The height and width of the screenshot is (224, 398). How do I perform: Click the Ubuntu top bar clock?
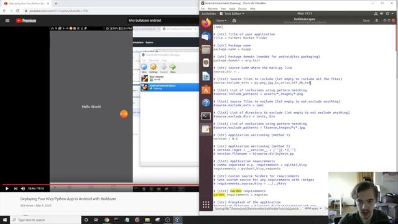coord(305,14)
